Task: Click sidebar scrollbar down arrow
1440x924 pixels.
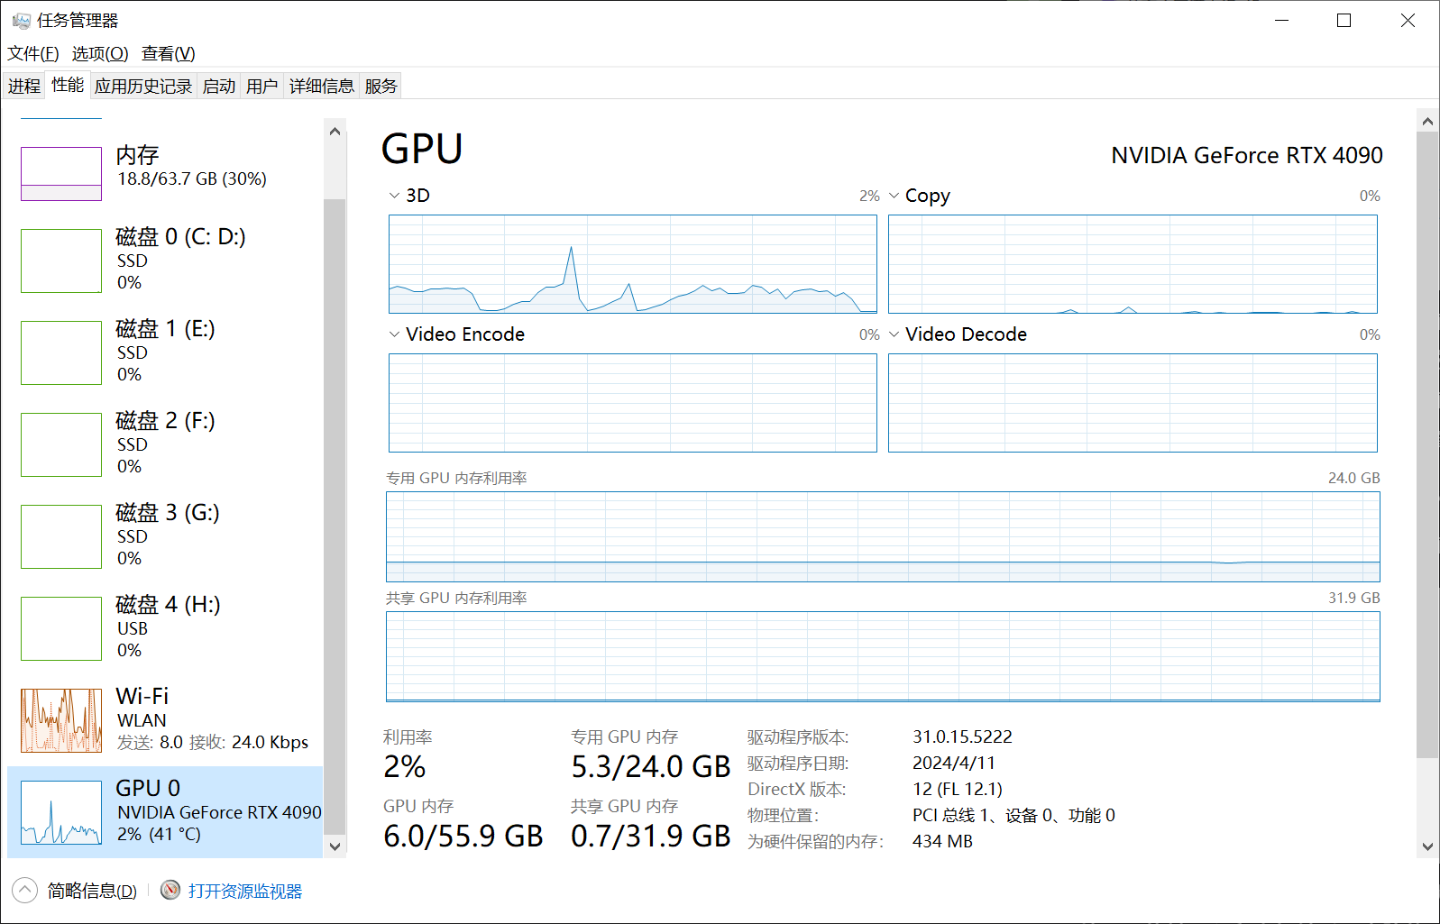Action: pos(335,846)
